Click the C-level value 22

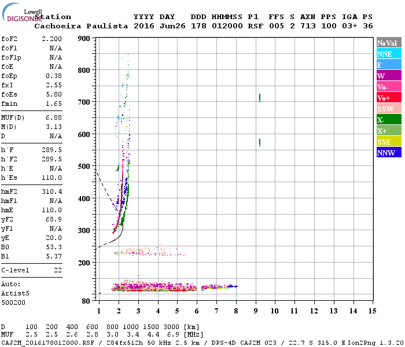58,270
